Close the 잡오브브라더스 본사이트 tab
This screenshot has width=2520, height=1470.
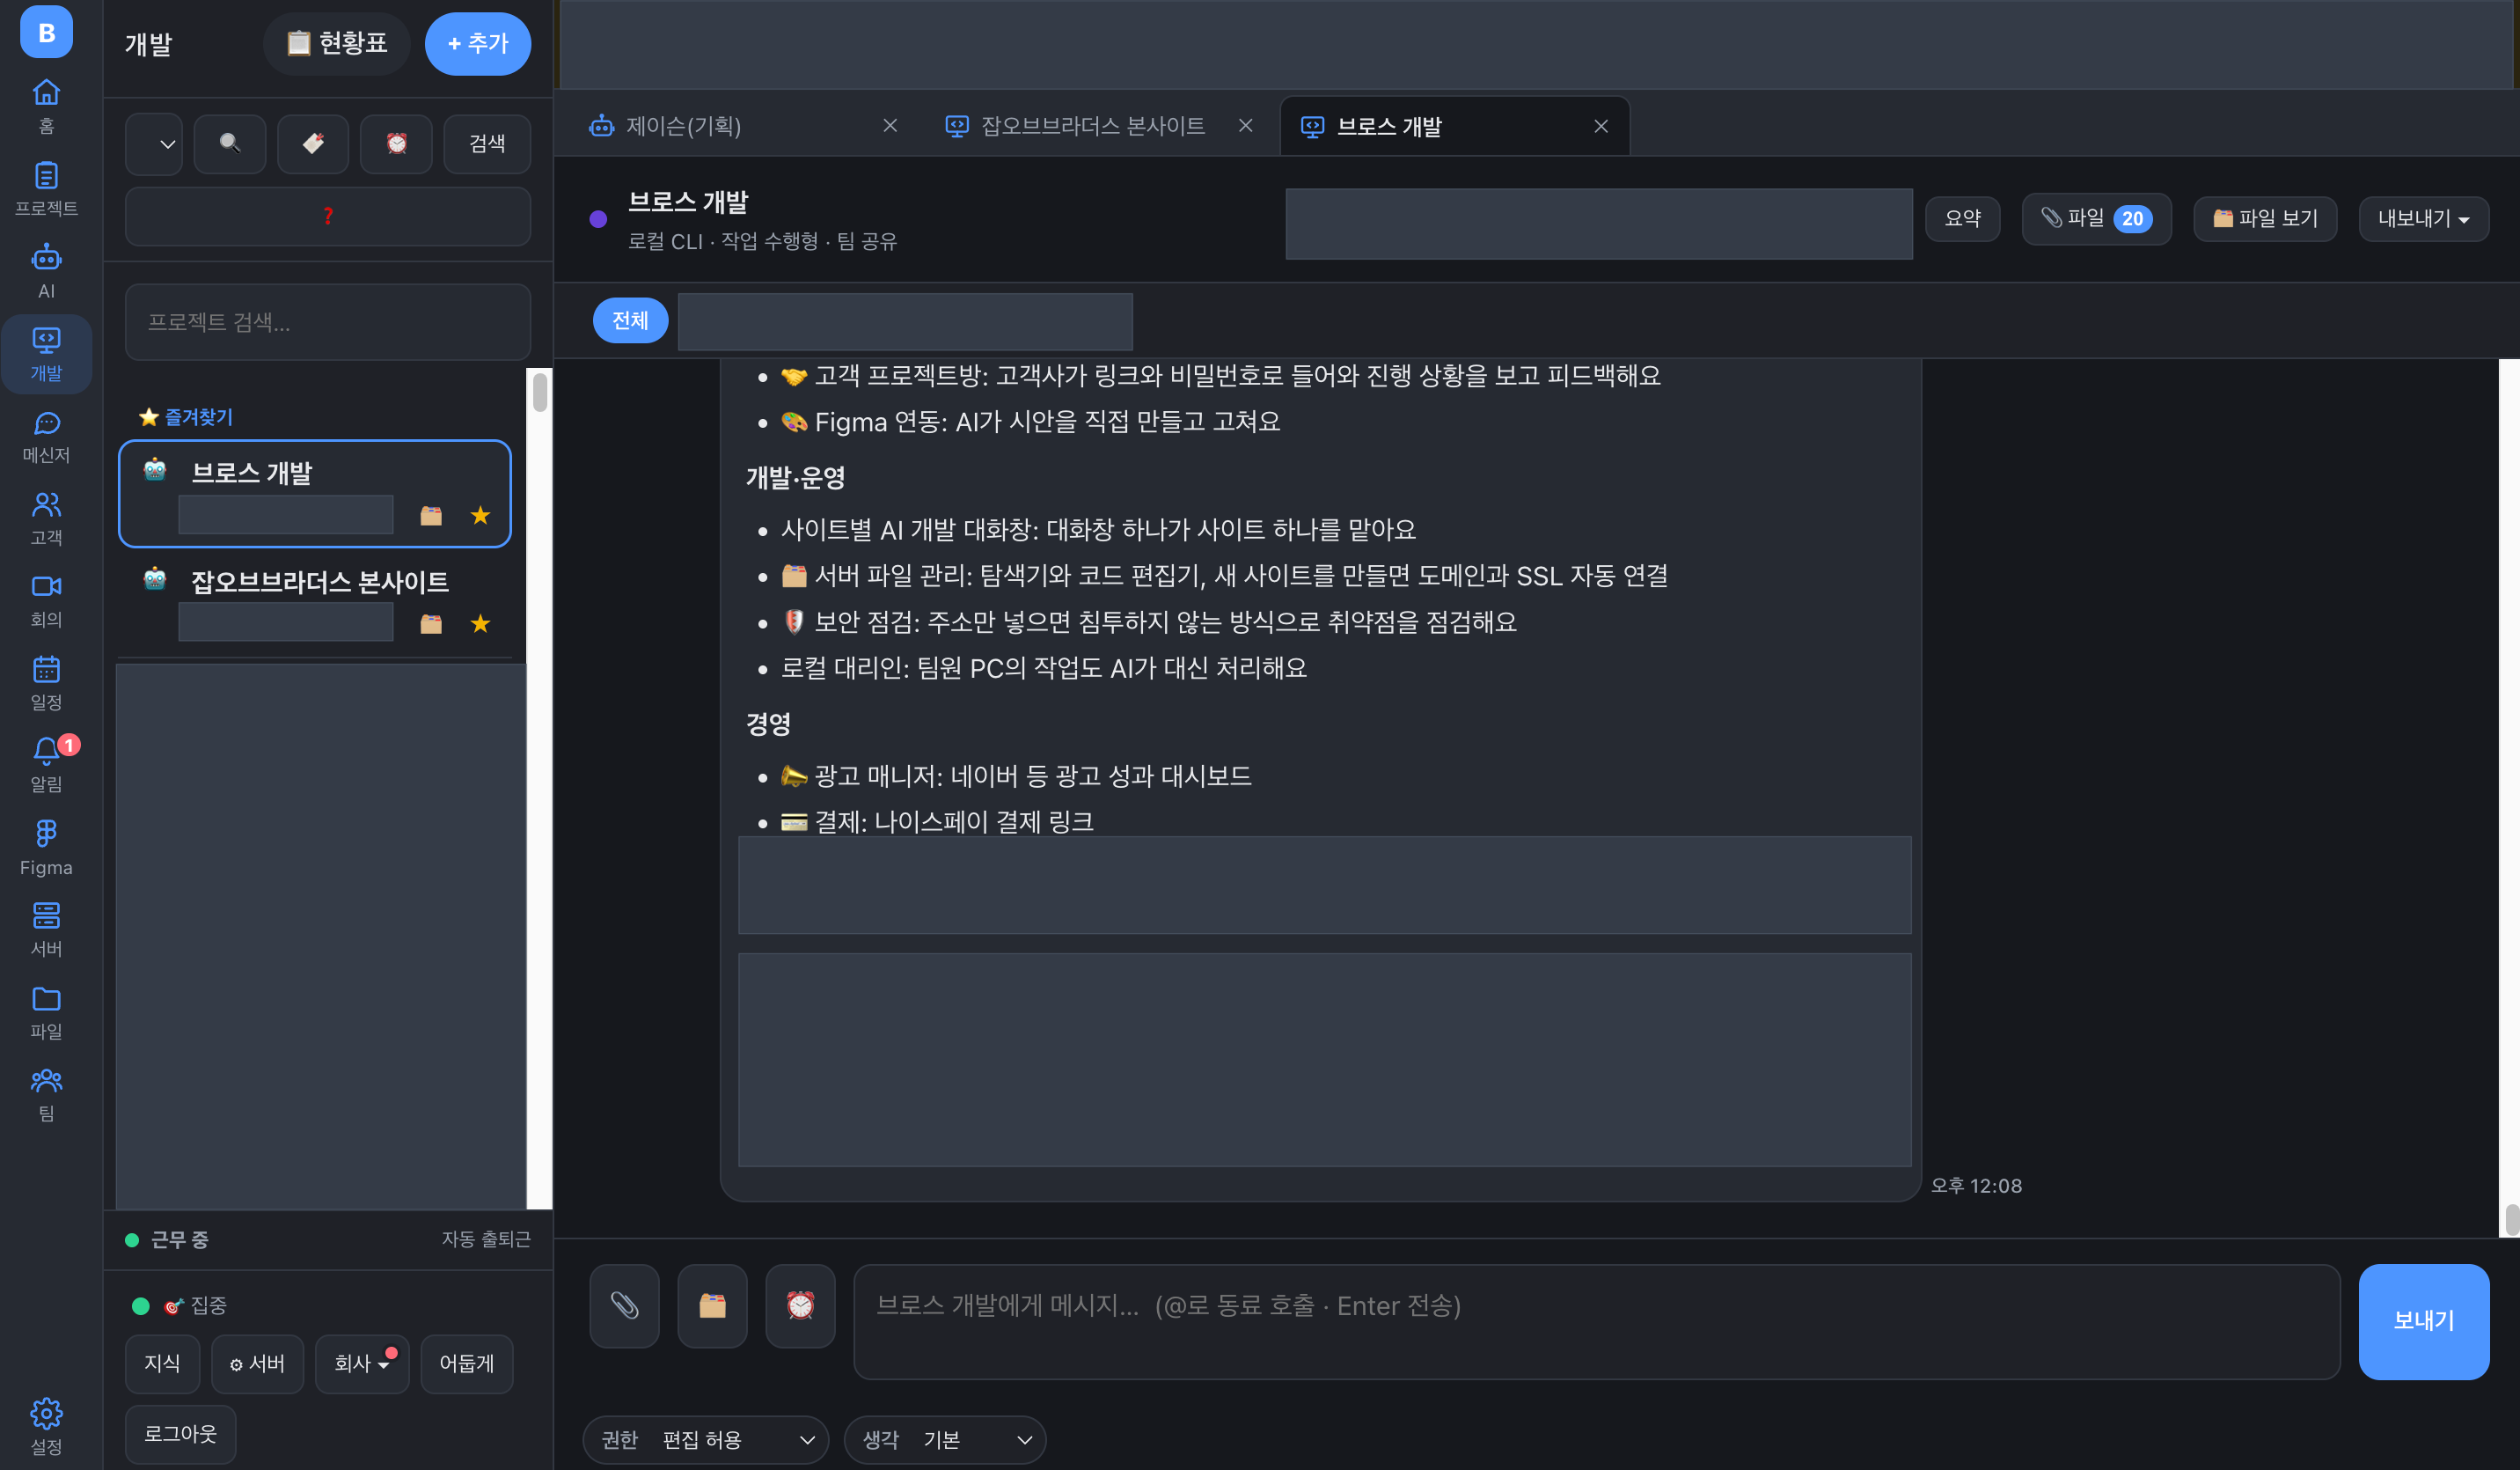click(x=1245, y=125)
